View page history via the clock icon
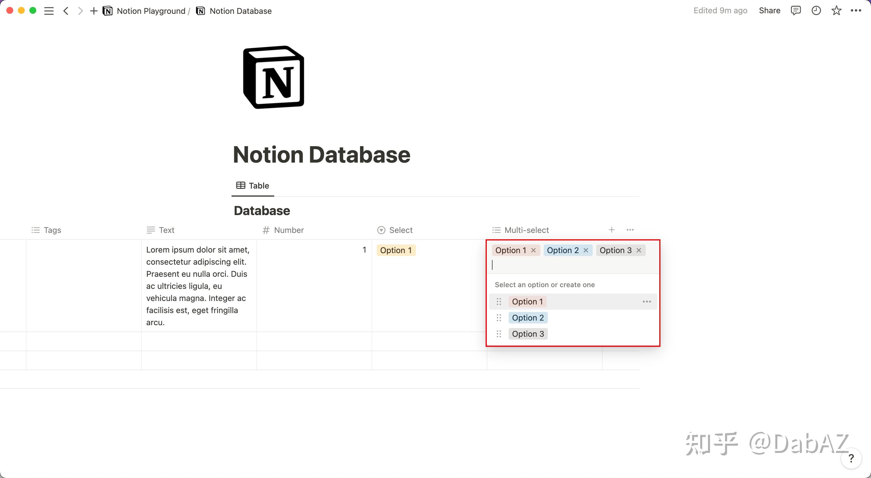871x478 pixels. tap(816, 10)
